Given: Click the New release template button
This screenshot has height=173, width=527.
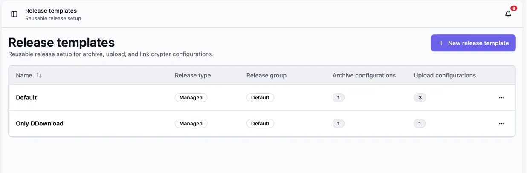Looking at the screenshot, I should tap(473, 43).
